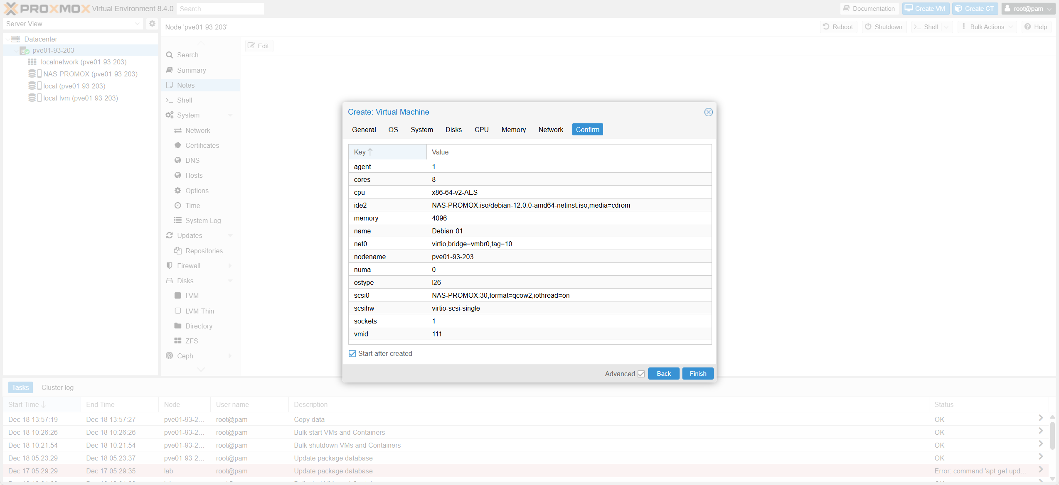Click the Firewall shield icon in node menu
This screenshot has width=1059, height=485.
(x=170, y=266)
